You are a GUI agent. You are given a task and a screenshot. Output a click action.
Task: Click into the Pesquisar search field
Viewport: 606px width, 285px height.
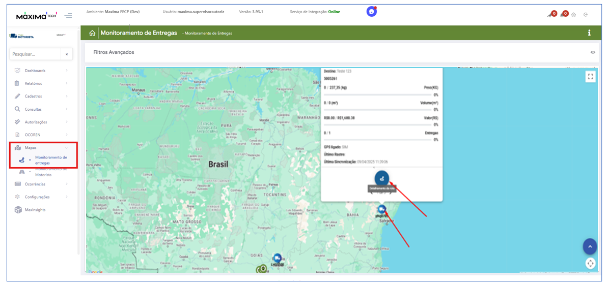click(35, 54)
